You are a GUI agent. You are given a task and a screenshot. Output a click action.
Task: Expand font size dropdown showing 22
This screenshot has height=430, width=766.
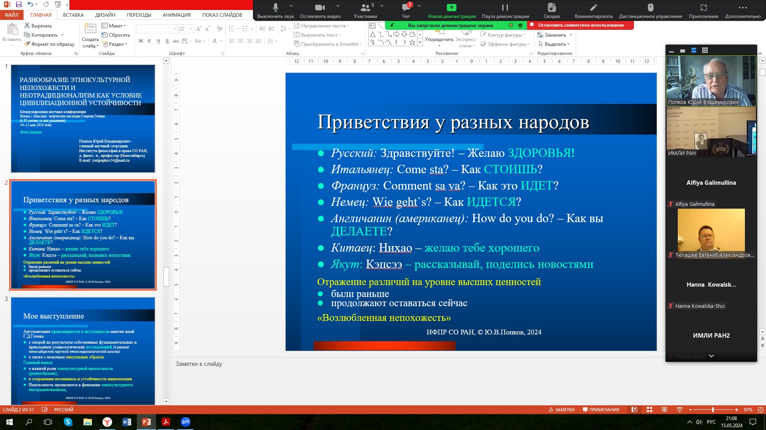[x=191, y=29]
